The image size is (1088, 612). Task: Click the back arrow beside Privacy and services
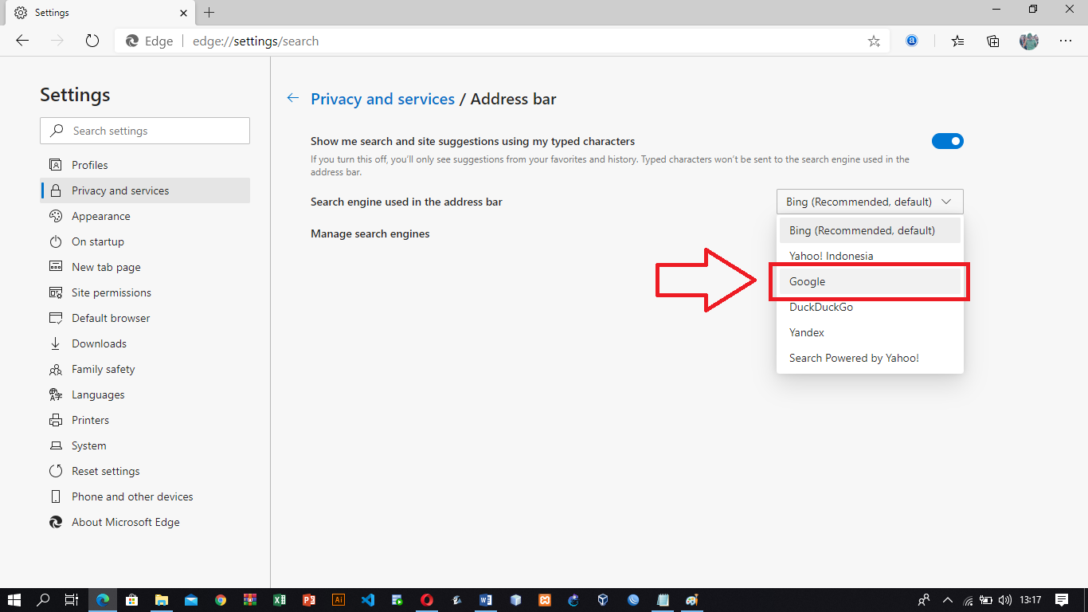pos(293,98)
